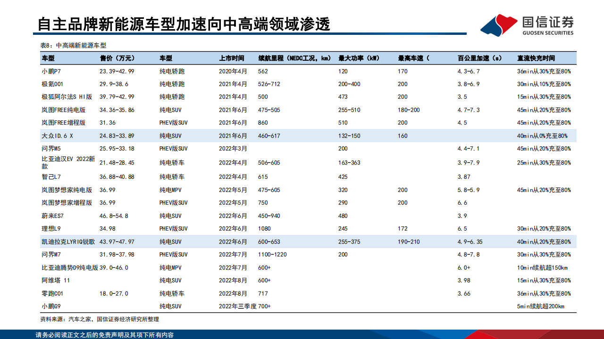Click the 百公里加速（s） column header

[479, 58]
